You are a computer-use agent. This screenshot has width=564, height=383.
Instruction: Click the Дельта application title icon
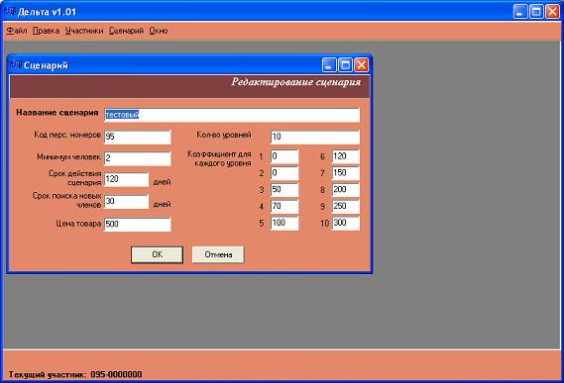tap(10, 11)
